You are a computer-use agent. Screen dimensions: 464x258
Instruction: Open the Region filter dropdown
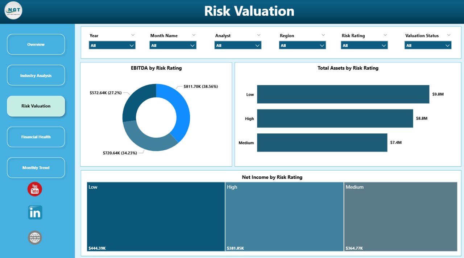point(321,45)
